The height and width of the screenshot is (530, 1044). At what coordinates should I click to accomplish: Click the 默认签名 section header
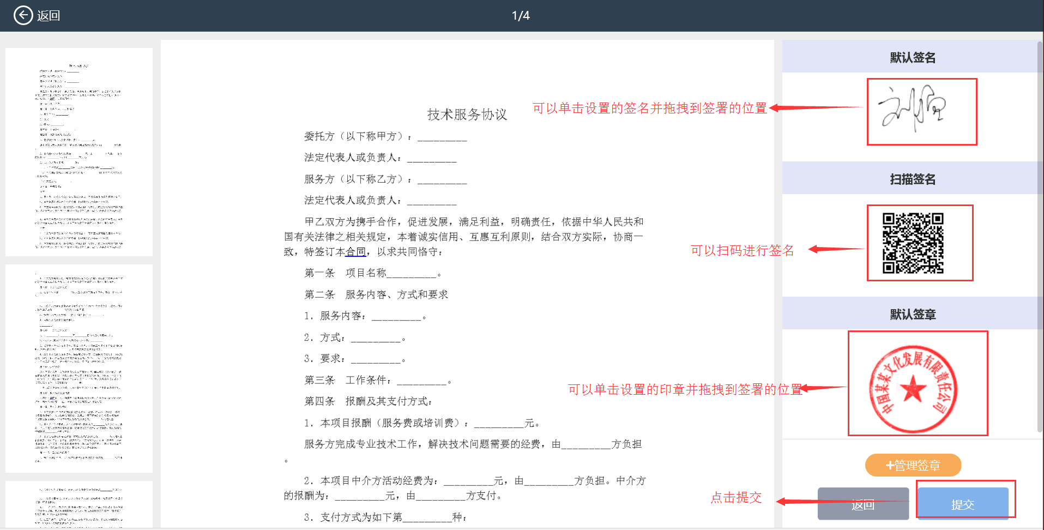pos(913,57)
